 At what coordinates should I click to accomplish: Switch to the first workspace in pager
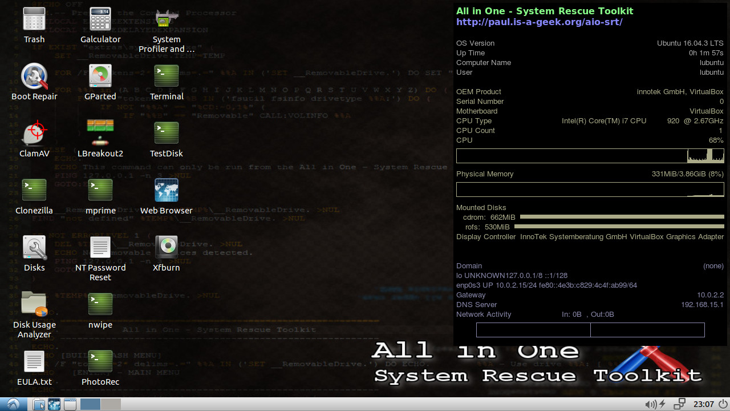point(90,404)
